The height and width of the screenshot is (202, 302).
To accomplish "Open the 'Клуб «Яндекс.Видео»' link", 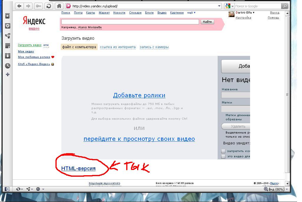I will 34,64.
